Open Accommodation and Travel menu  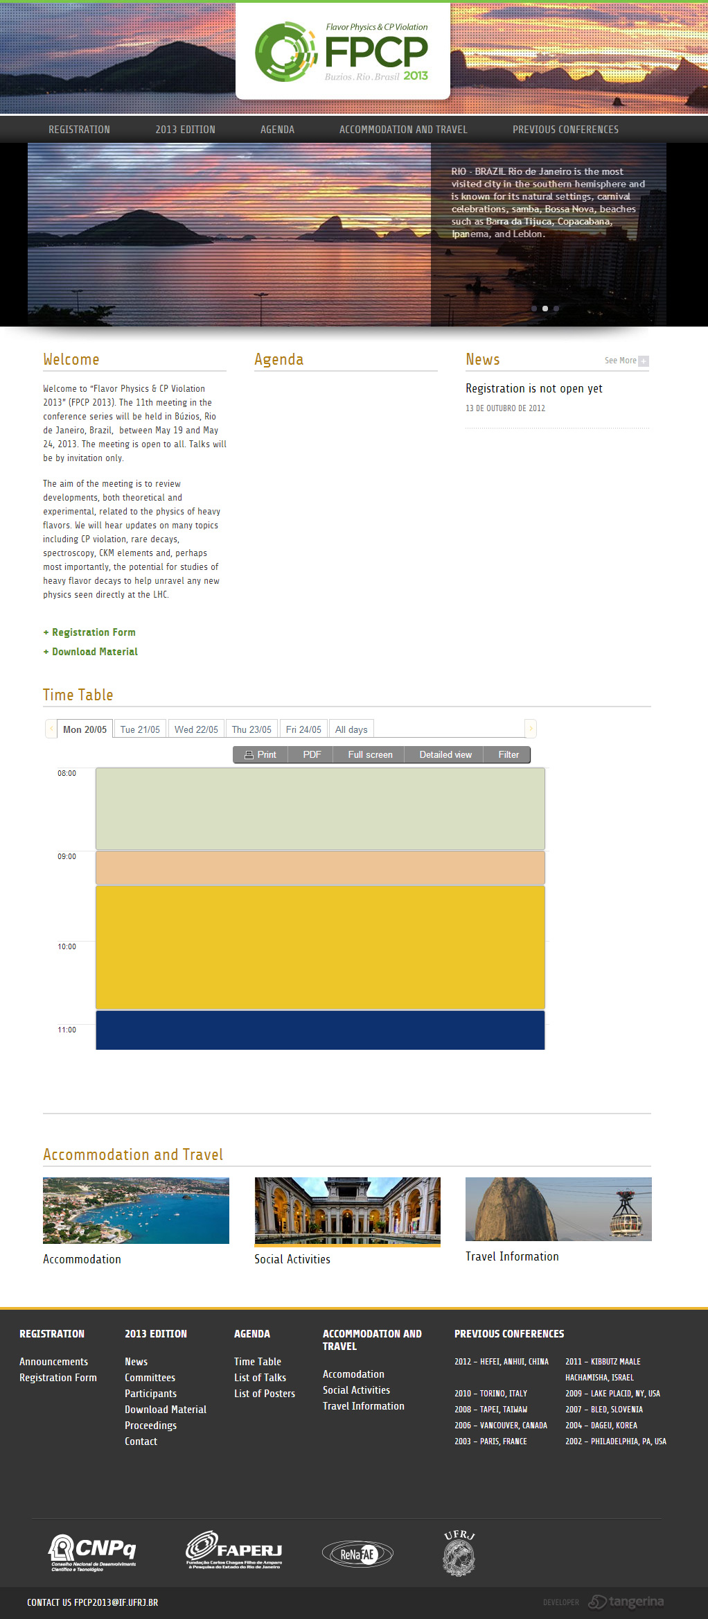tap(403, 130)
